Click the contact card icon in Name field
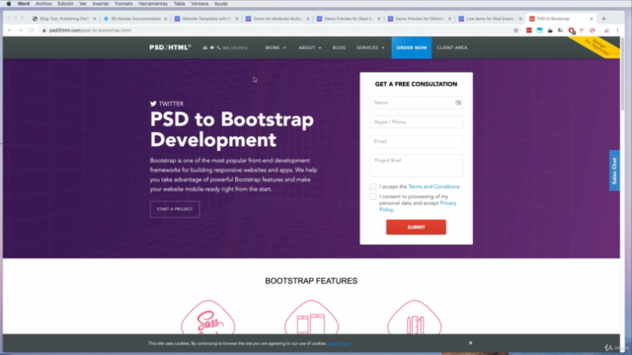The width and height of the screenshot is (632, 355). [x=458, y=103]
